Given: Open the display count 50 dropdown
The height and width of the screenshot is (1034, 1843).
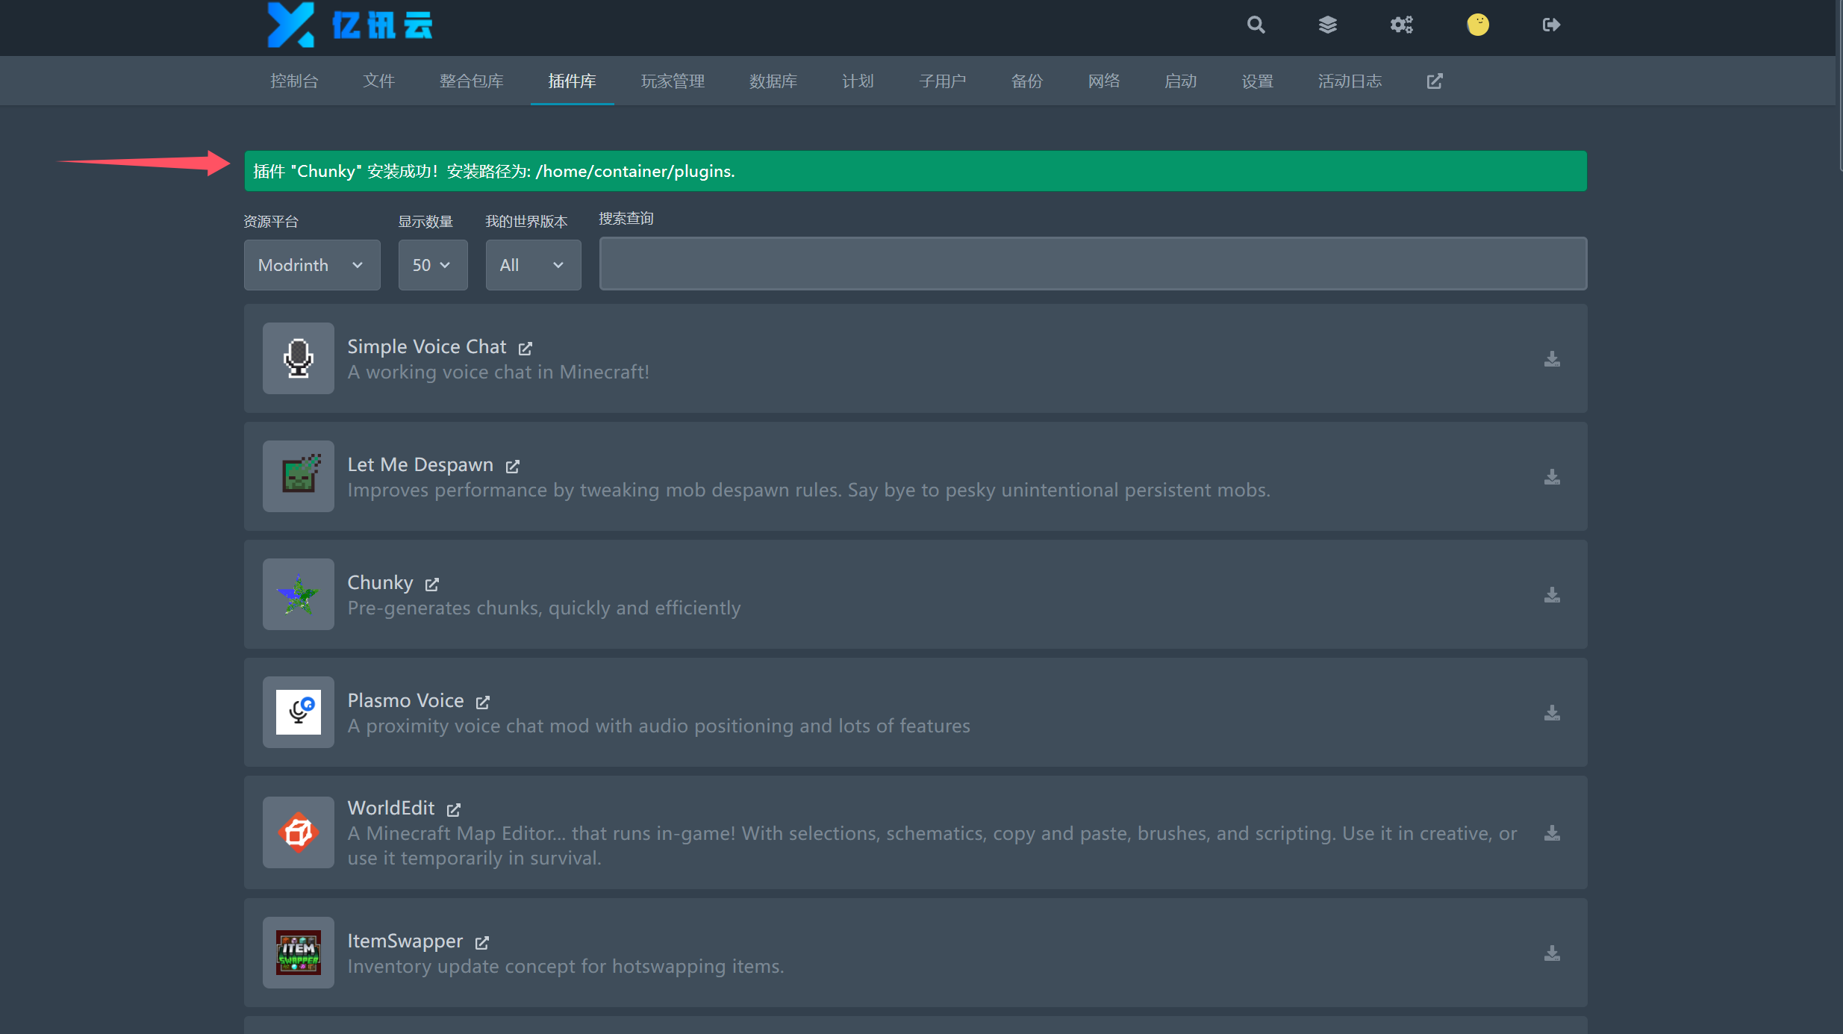Looking at the screenshot, I should coord(433,265).
